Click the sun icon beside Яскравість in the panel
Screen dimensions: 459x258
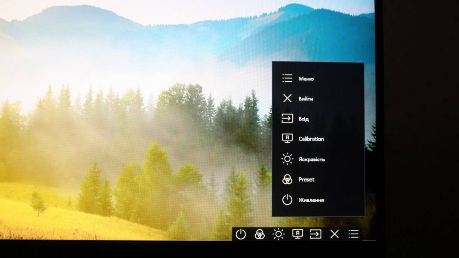[287, 159]
